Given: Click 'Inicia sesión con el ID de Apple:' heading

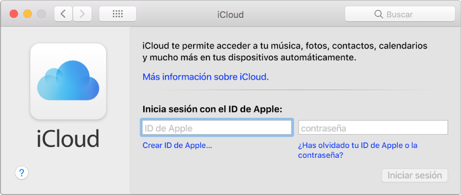Looking at the screenshot, I should coord(212,109).
